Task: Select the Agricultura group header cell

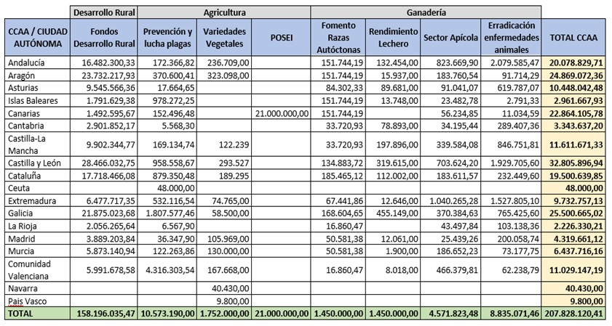Action: pos(224,13)
